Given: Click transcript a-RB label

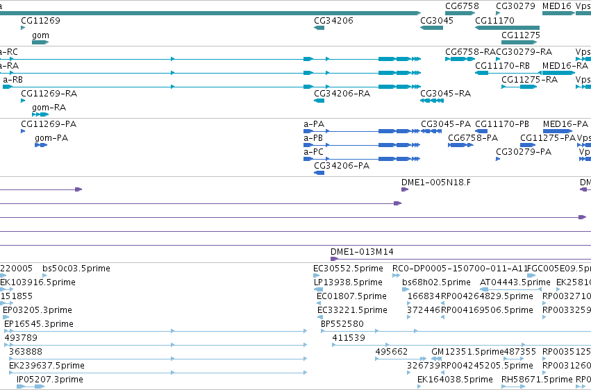Looking at the screenshot, I should pos(13,80).
